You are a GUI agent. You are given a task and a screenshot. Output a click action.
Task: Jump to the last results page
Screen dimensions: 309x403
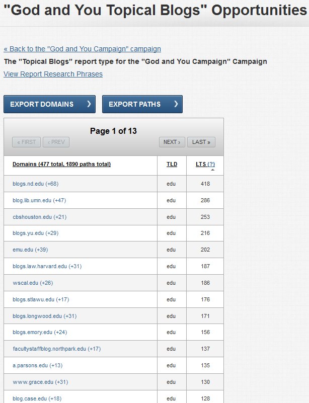tap(201, 142)
